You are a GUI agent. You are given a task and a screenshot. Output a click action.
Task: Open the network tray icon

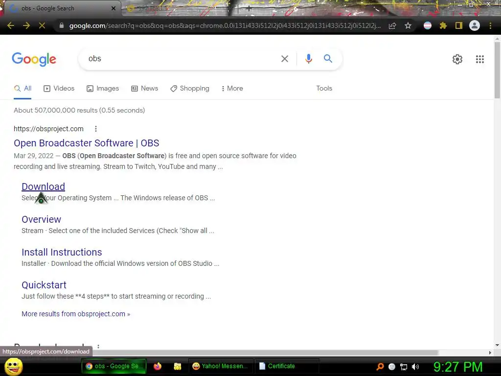[x=404, y=367]
